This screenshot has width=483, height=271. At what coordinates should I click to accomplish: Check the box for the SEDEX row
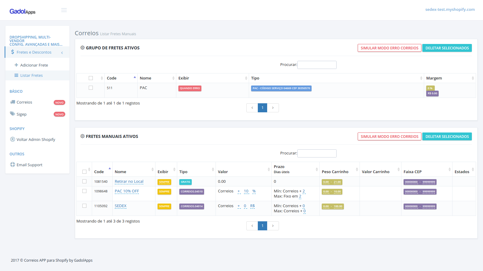[x=85, y=206]
